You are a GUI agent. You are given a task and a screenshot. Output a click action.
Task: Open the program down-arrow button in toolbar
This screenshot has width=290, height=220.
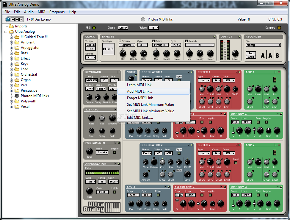(x=21, y=19)
